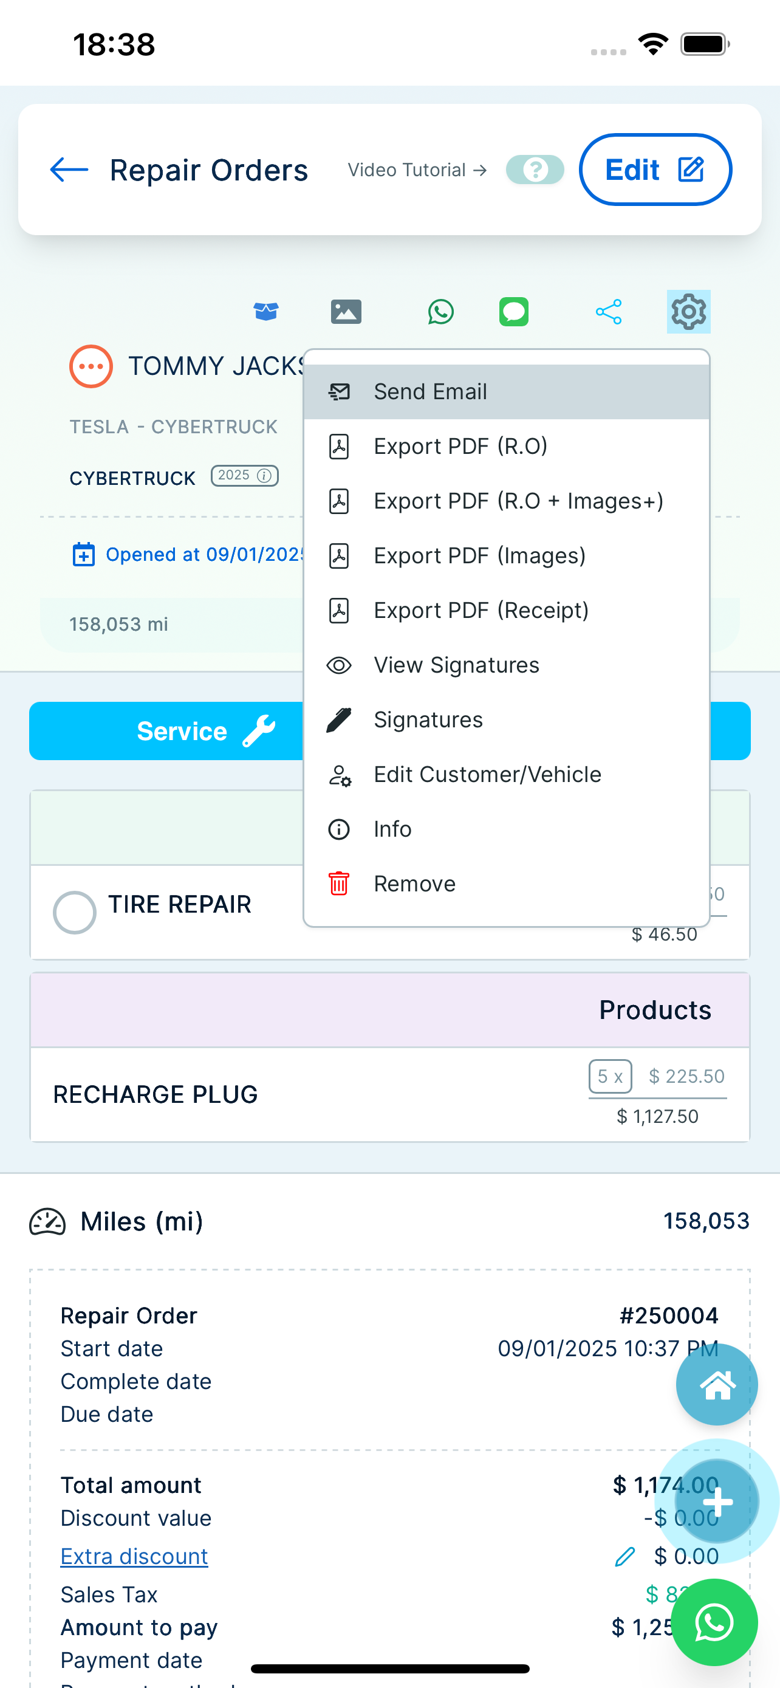Screen dimensions: 780x1688
Task: Open the blue box inventory icon
Action: click(266, 311)
